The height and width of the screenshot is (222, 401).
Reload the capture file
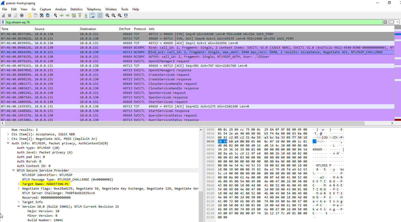48,15
